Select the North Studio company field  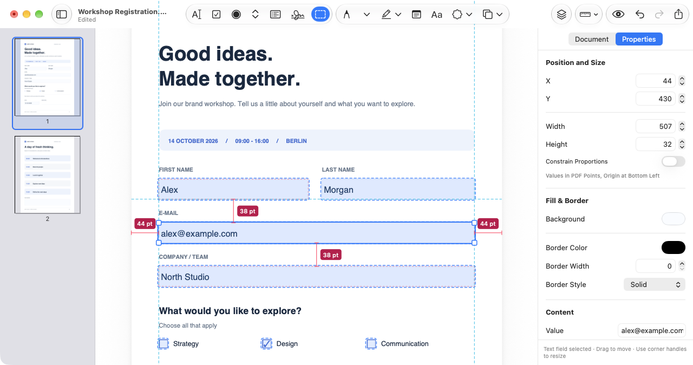(x=317, y=277)
